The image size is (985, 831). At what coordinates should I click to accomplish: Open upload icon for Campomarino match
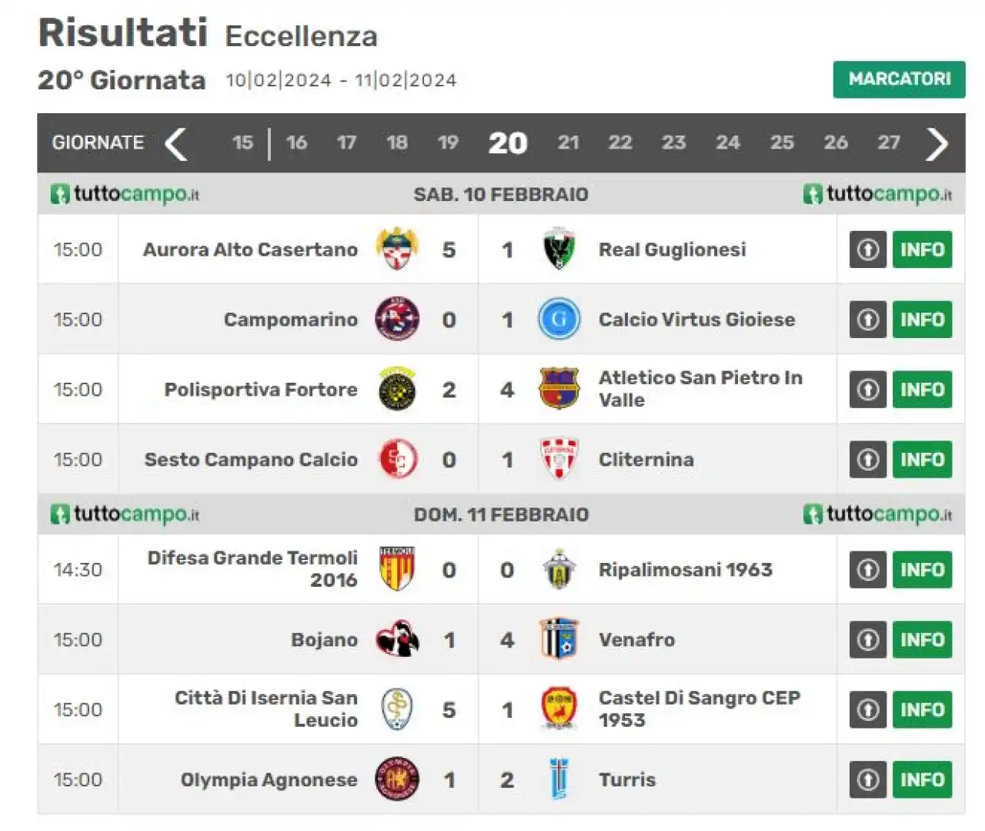tap(868, 320)
